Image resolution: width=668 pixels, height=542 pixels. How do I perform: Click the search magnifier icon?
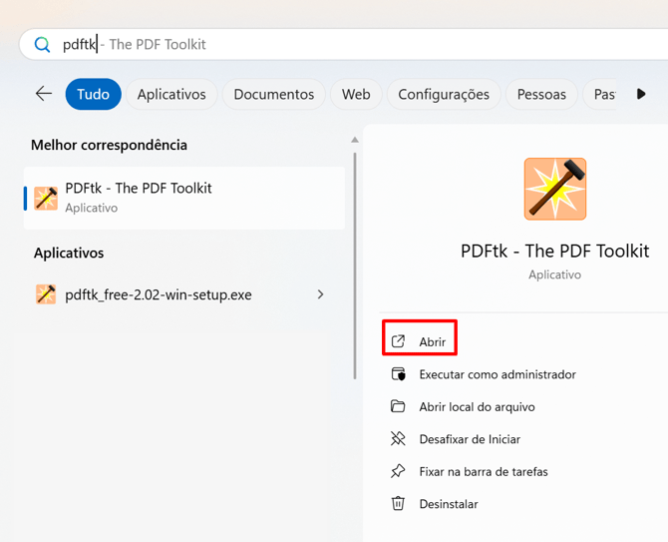[x=42, y=45]
